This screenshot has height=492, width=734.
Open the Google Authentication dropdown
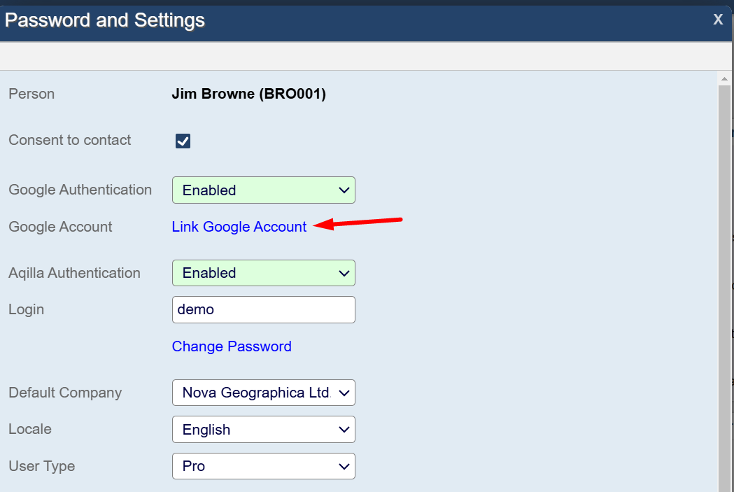click(x=263, y=190)
